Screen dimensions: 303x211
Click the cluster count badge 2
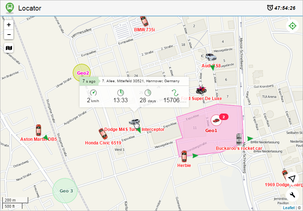coord(224,117)
